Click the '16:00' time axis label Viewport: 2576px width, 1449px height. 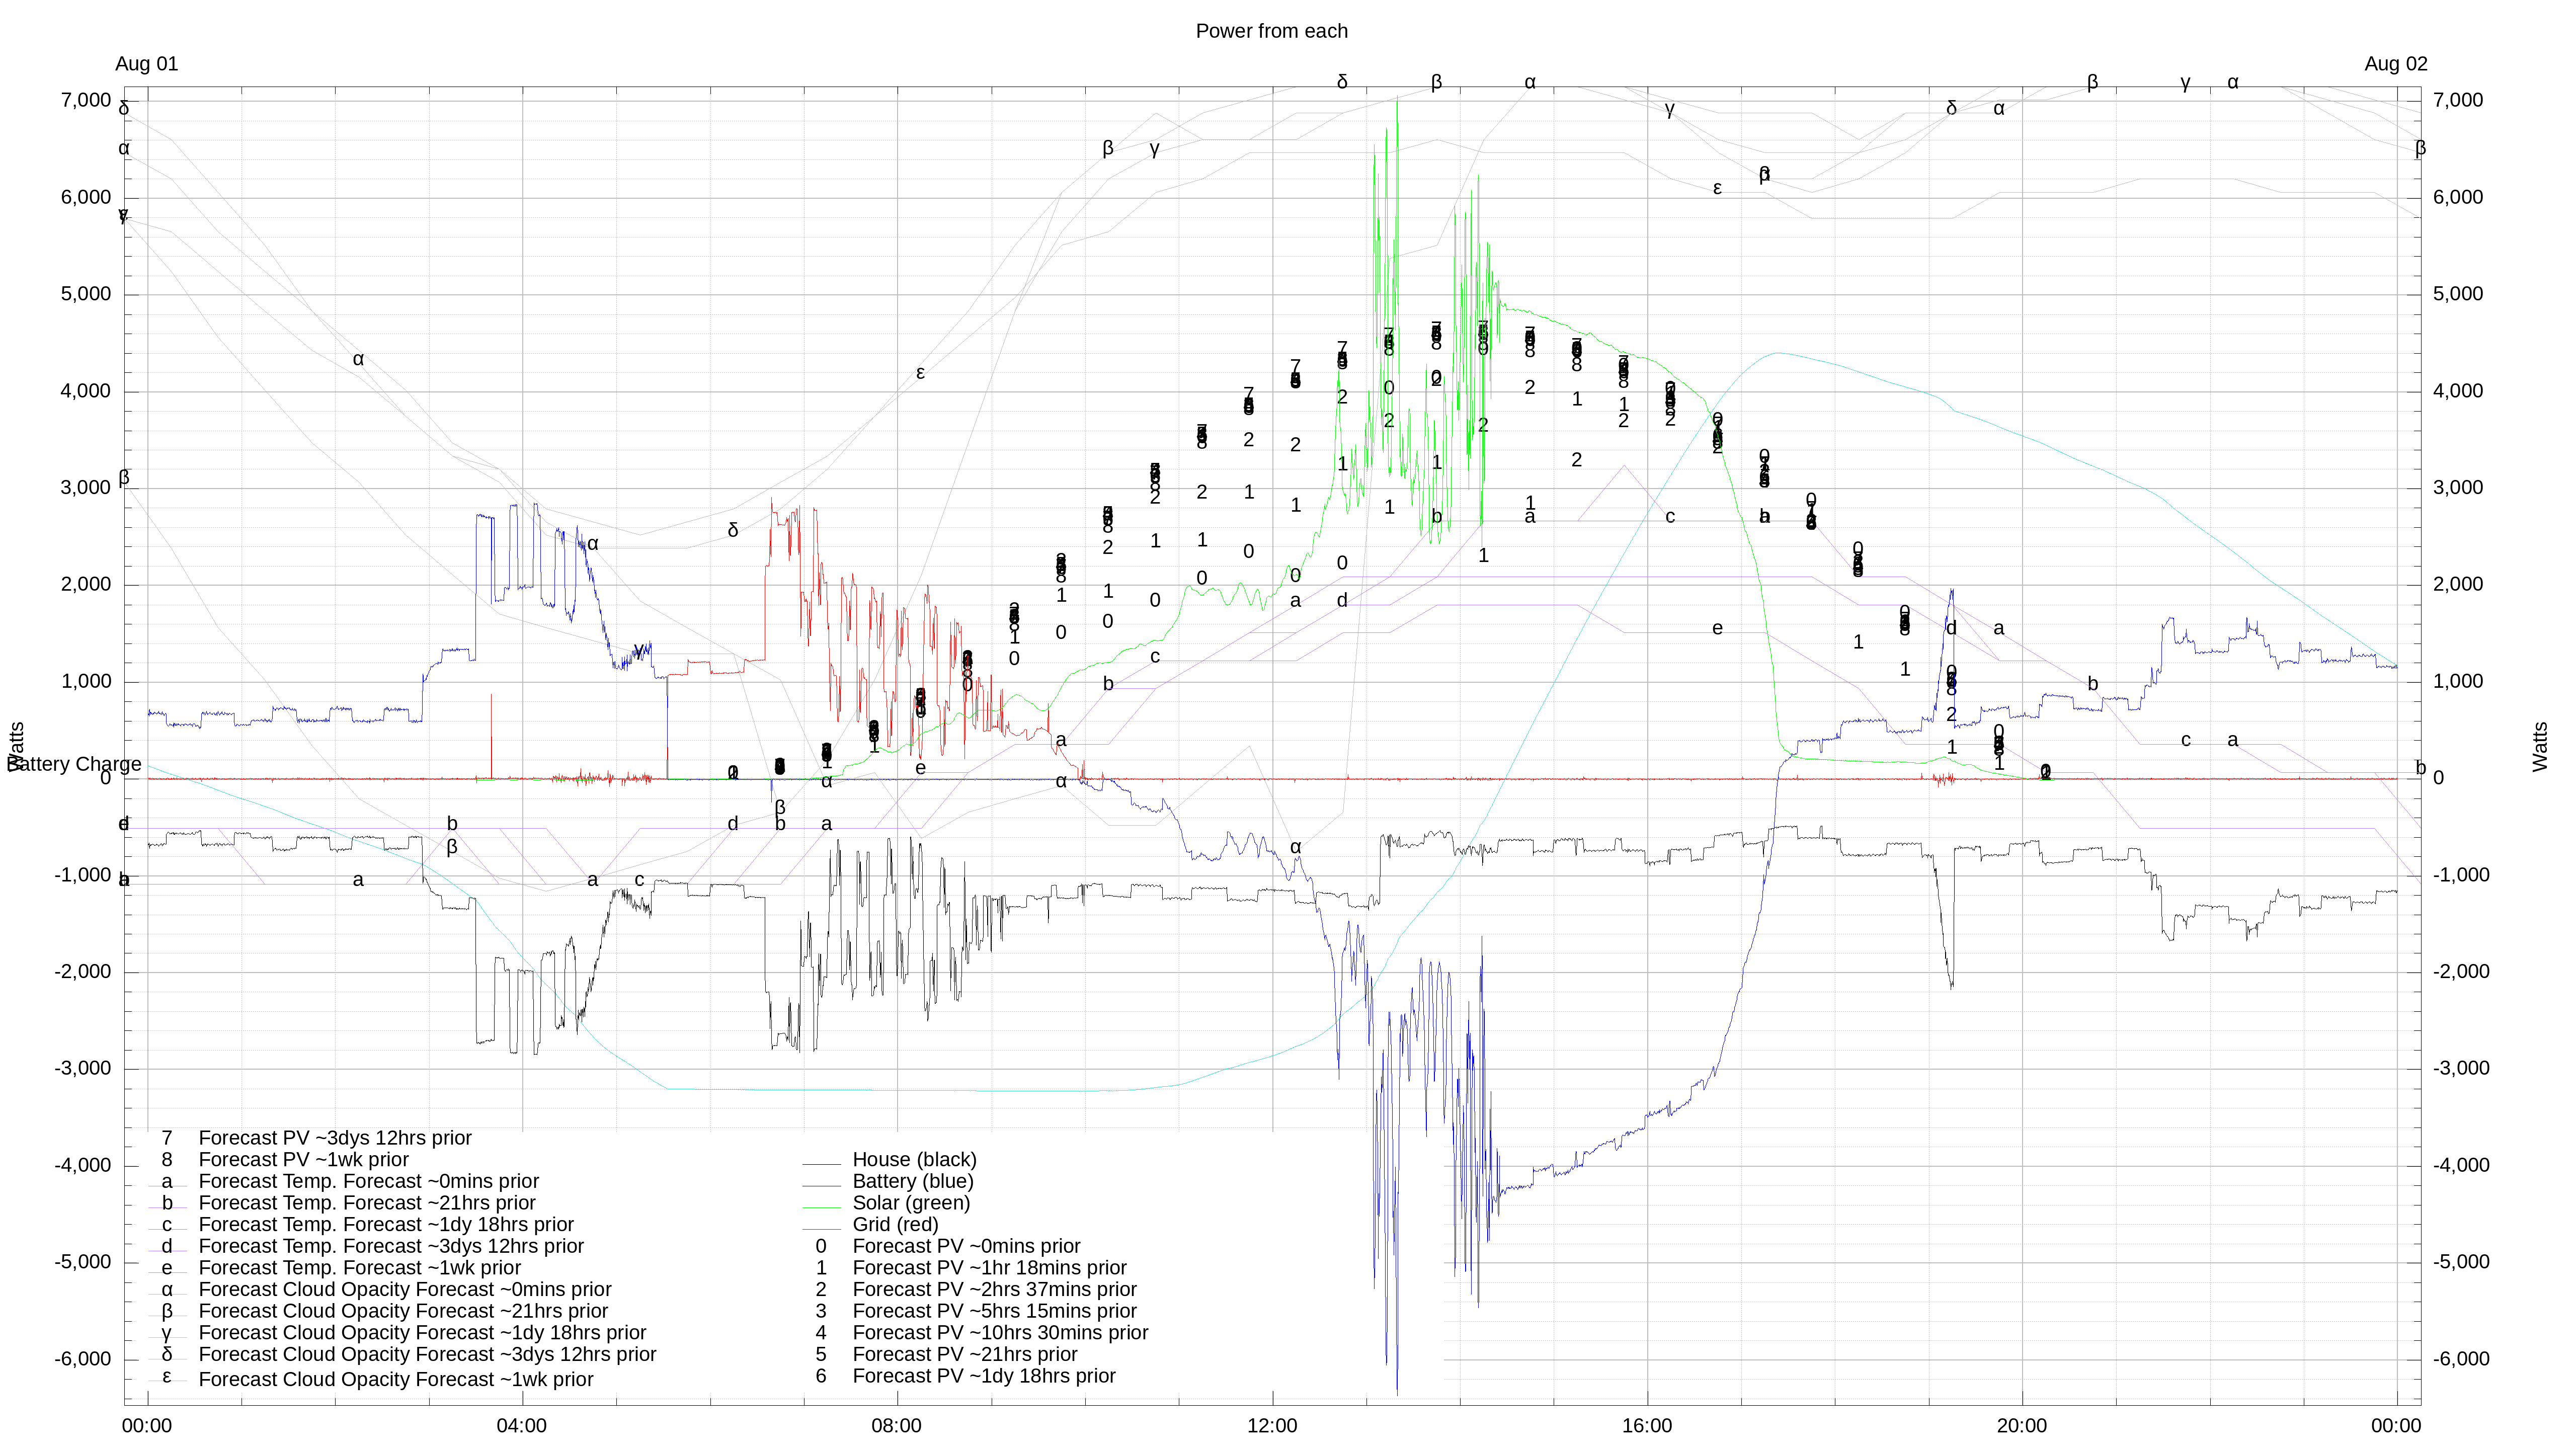(x=1646, y=1426)
